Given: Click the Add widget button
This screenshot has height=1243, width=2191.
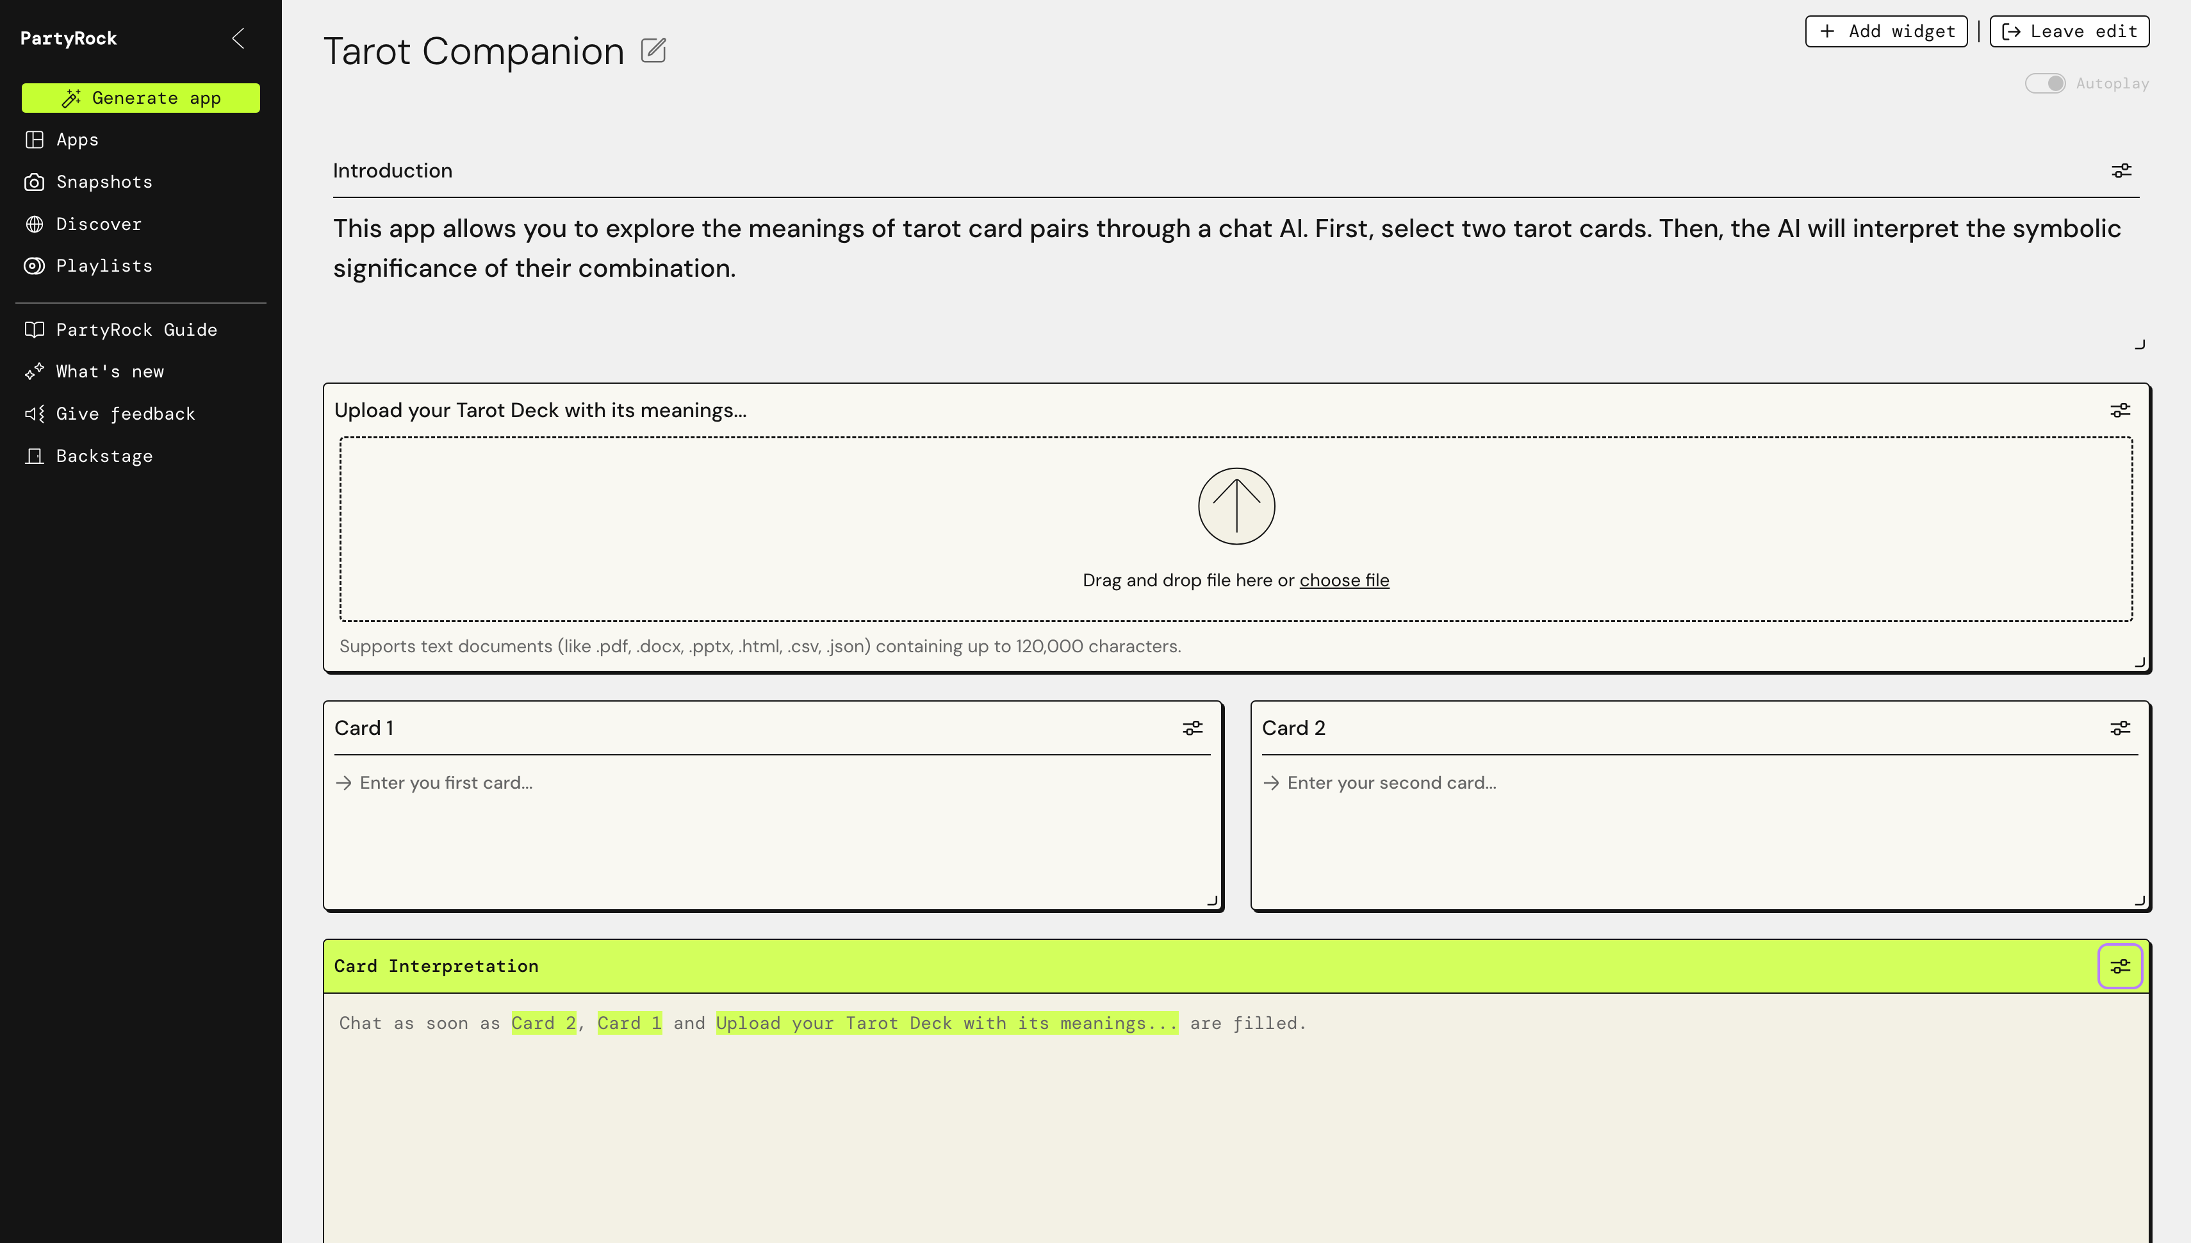Looking at the screenshot, I should click(1886, 31).
